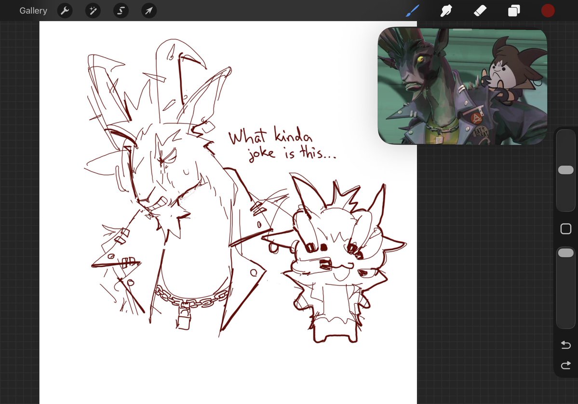Open the Selection tool

121,11
